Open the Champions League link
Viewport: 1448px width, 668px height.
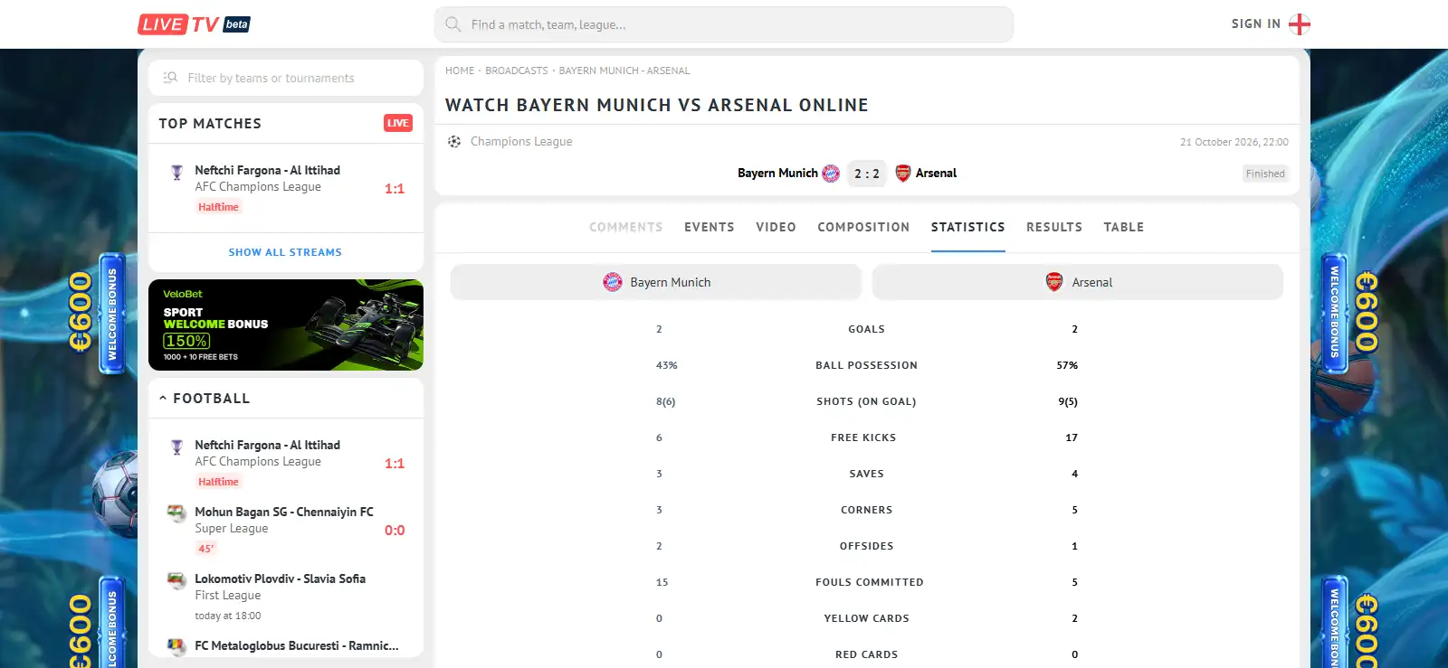[521, 142]
